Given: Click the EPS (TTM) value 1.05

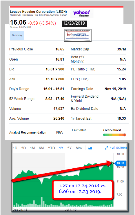Looking at the screenshot, I should 122,79.
